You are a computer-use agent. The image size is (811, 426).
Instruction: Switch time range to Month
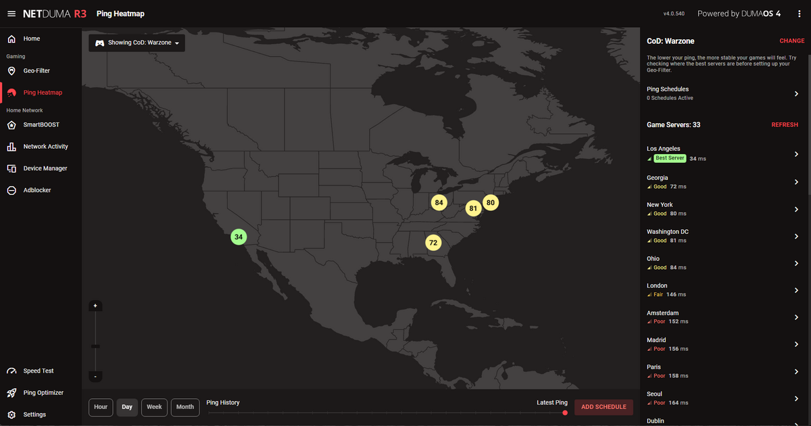point(185,407)
